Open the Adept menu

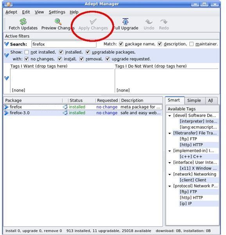point(11,12)
